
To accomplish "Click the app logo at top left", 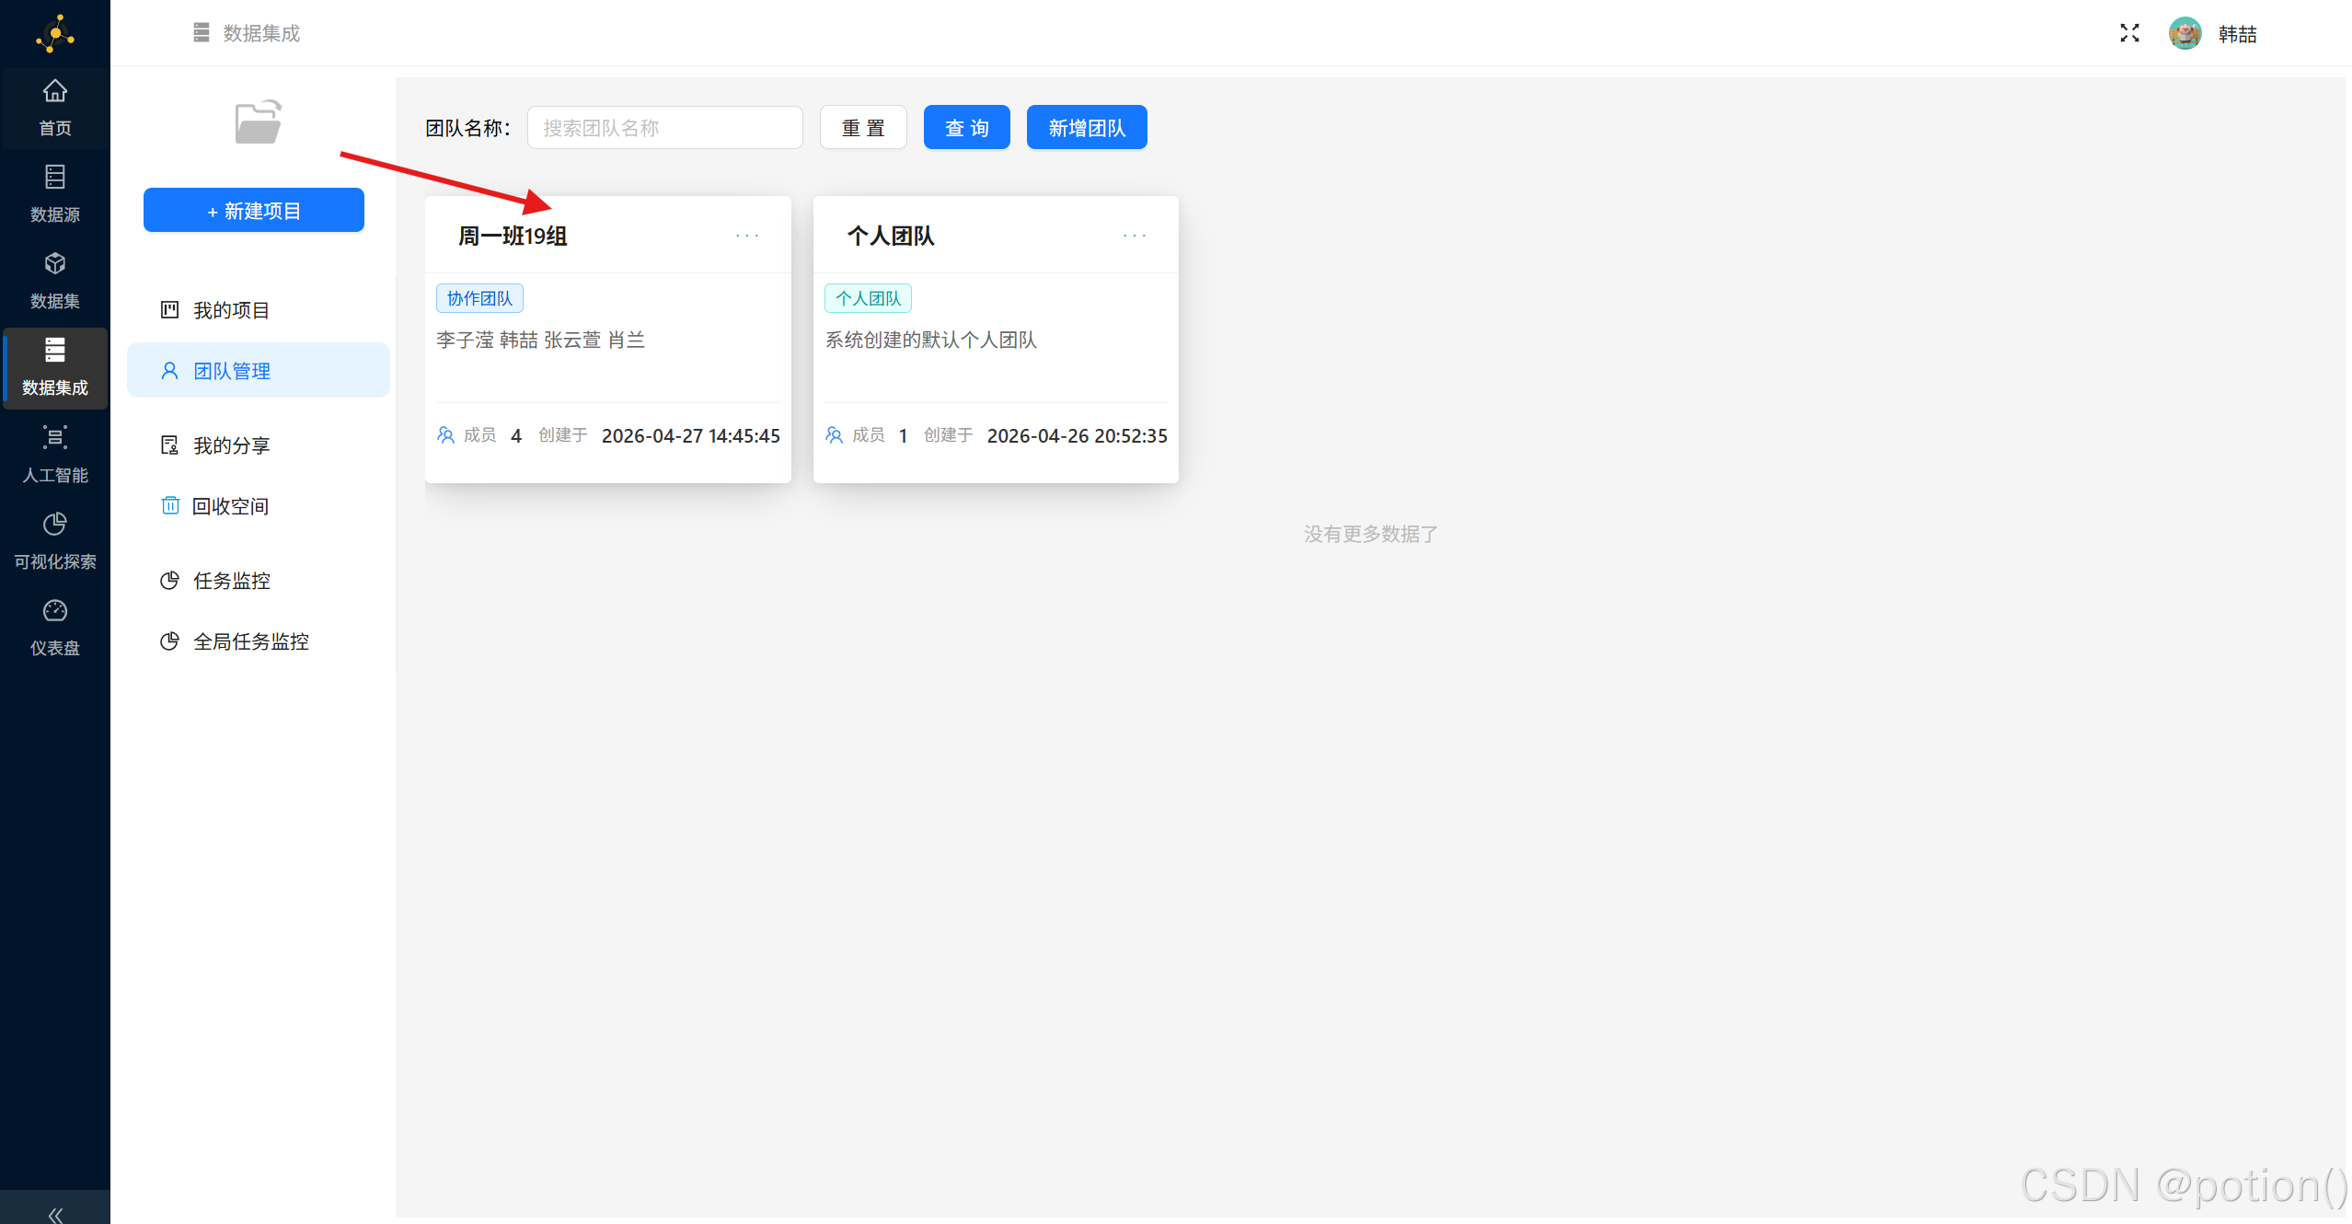I will click(54, 33).
